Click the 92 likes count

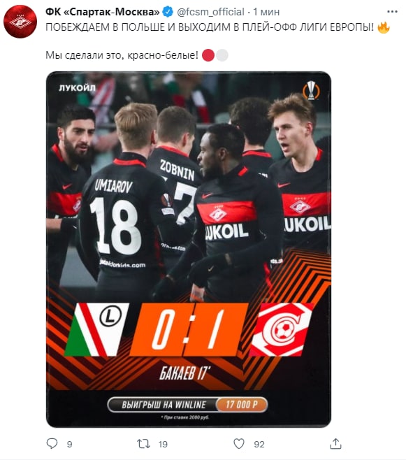click(x=259, y=444)
